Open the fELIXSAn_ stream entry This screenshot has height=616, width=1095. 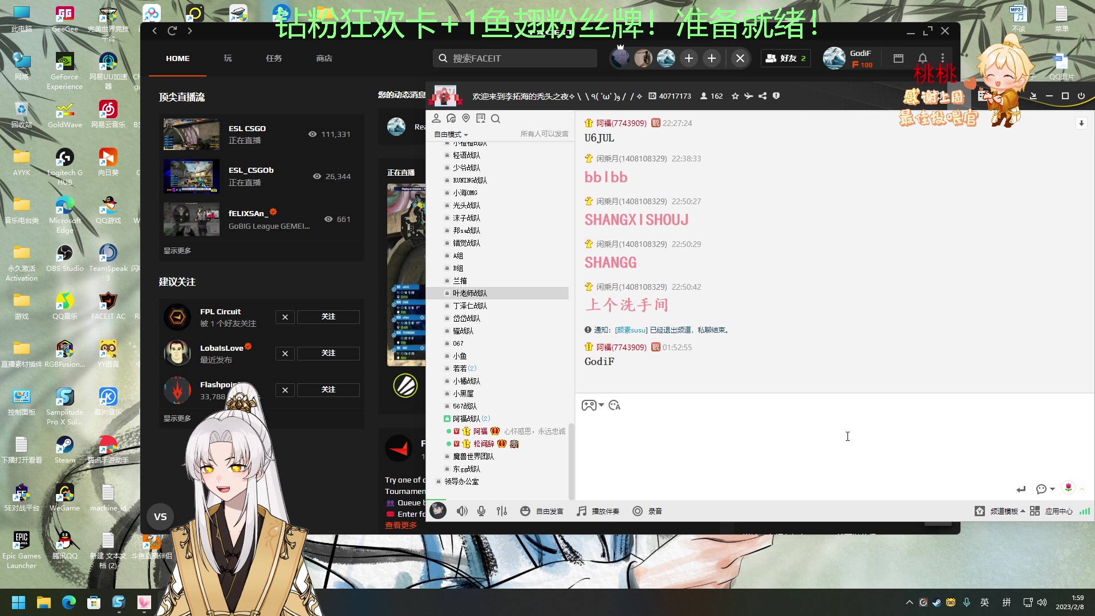tap(261, 219)
